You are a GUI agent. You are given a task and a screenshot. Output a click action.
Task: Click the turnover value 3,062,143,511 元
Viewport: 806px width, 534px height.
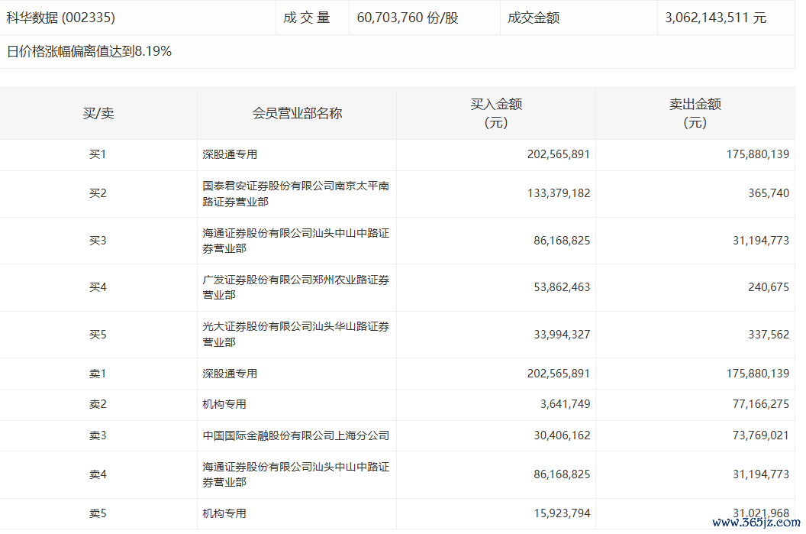(715, 18)
